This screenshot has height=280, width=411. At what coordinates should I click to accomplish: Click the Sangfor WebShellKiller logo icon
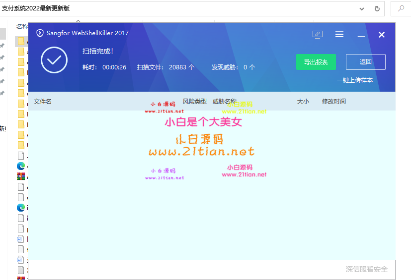click(x=40, y=33)
